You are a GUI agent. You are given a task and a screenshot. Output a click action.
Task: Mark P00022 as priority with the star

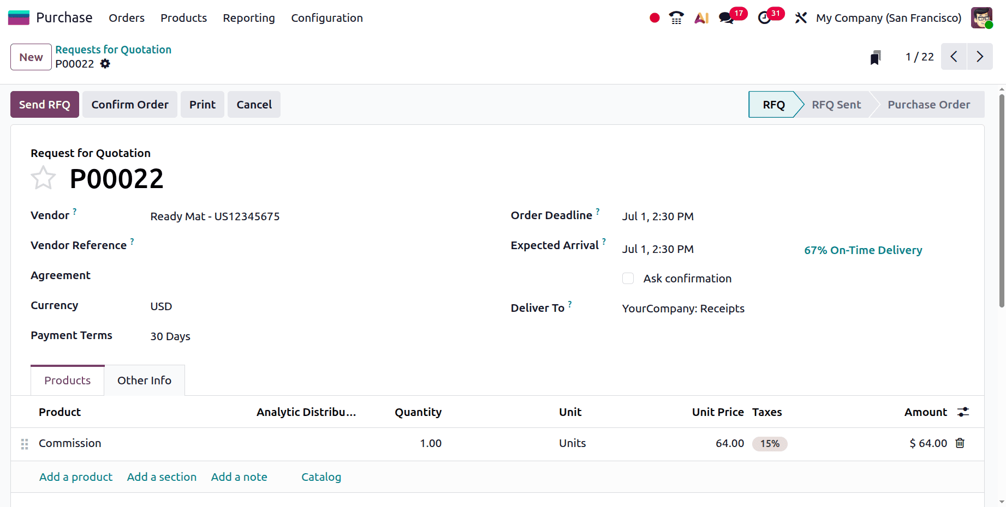[43, 178]
